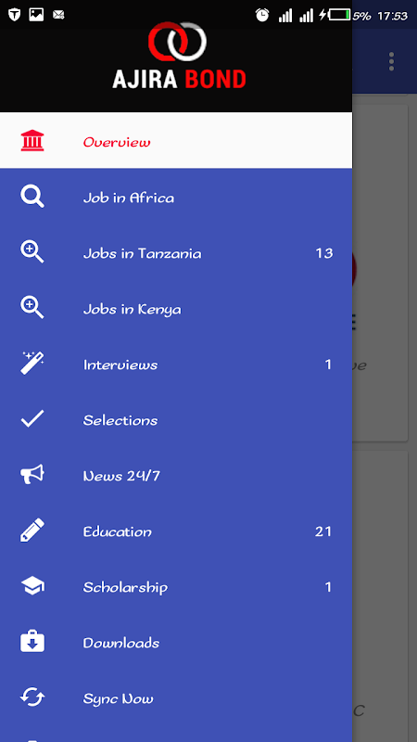Select the Interviews menu item
This screenshot has width=417, height=742.
pos(176,365)
